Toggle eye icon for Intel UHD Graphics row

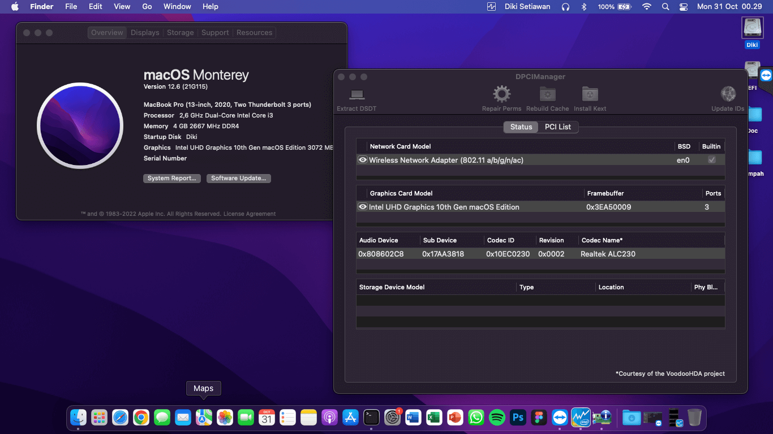click(363, 207)
